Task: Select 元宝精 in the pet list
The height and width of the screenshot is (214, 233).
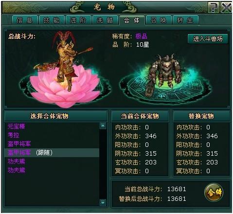Action: tap(52, 126)
